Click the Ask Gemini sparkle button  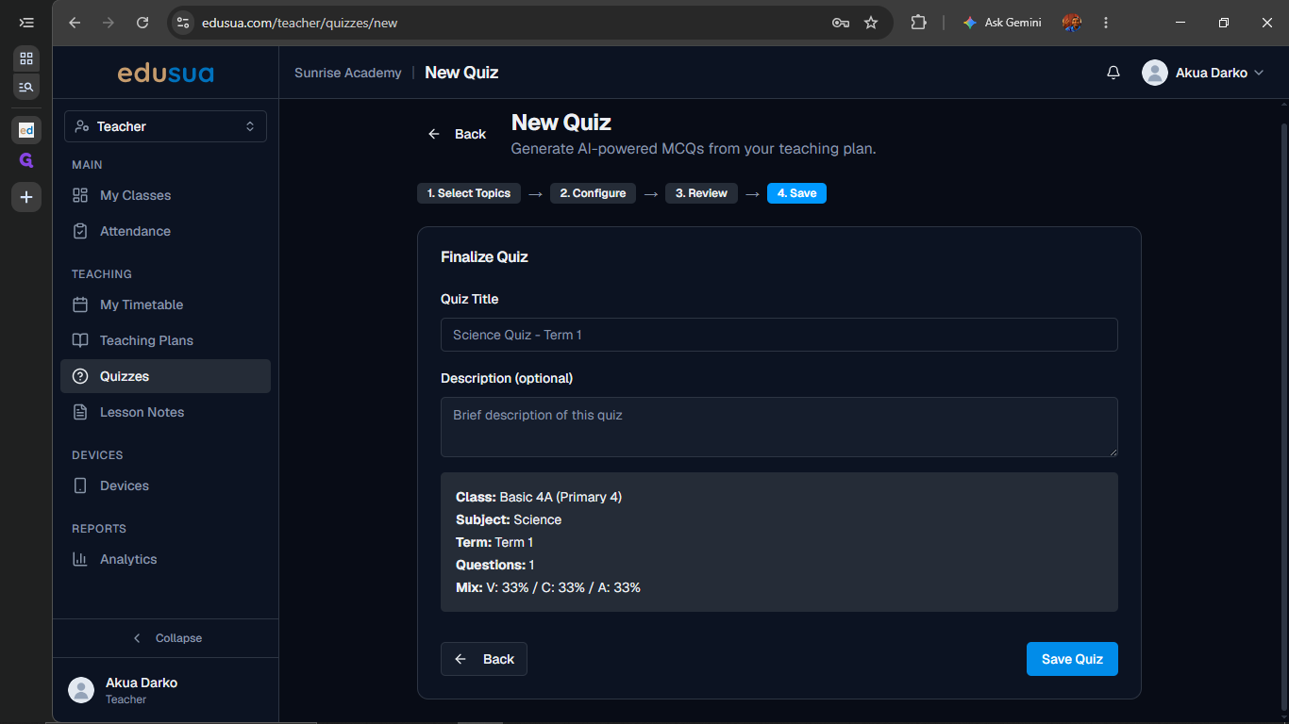(x=1002, y=23)
